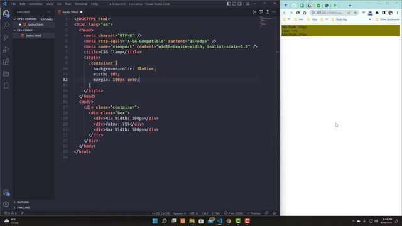Click the notifications bell in status bar

coord(274,213)
